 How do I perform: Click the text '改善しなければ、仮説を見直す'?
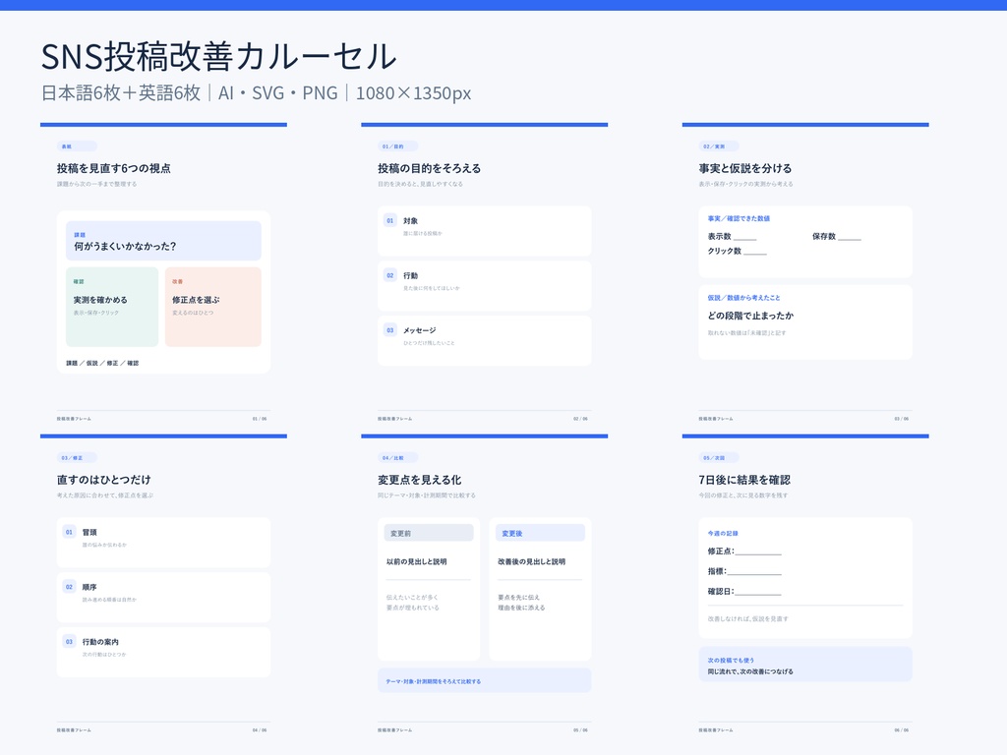point(747,619)
